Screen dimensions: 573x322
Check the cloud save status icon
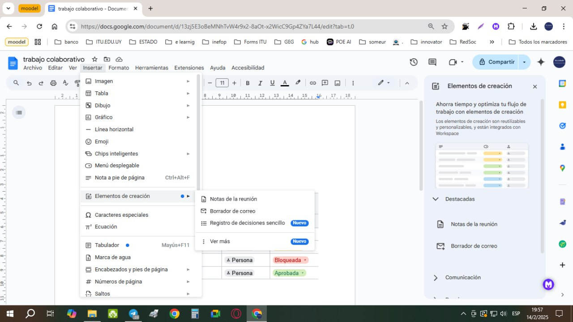[x=119, y=59]
